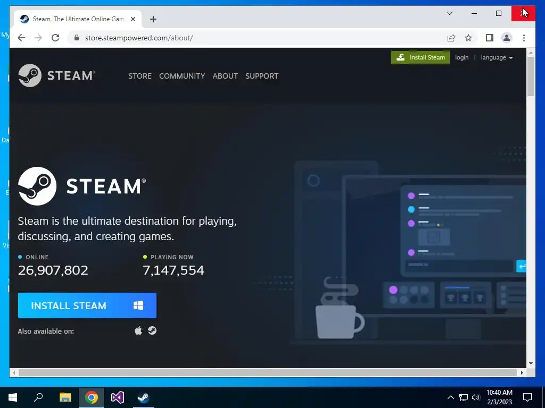This screenshot has height=408, width=545.
Task: Click the network tray icon
Action: coord(464,397)
